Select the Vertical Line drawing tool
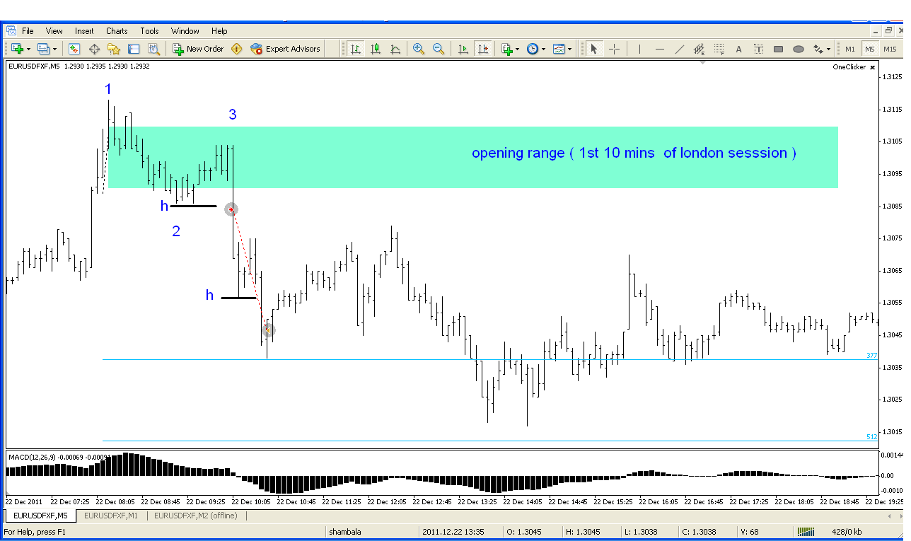The image size is (911, 541). (x=639, y=49)
